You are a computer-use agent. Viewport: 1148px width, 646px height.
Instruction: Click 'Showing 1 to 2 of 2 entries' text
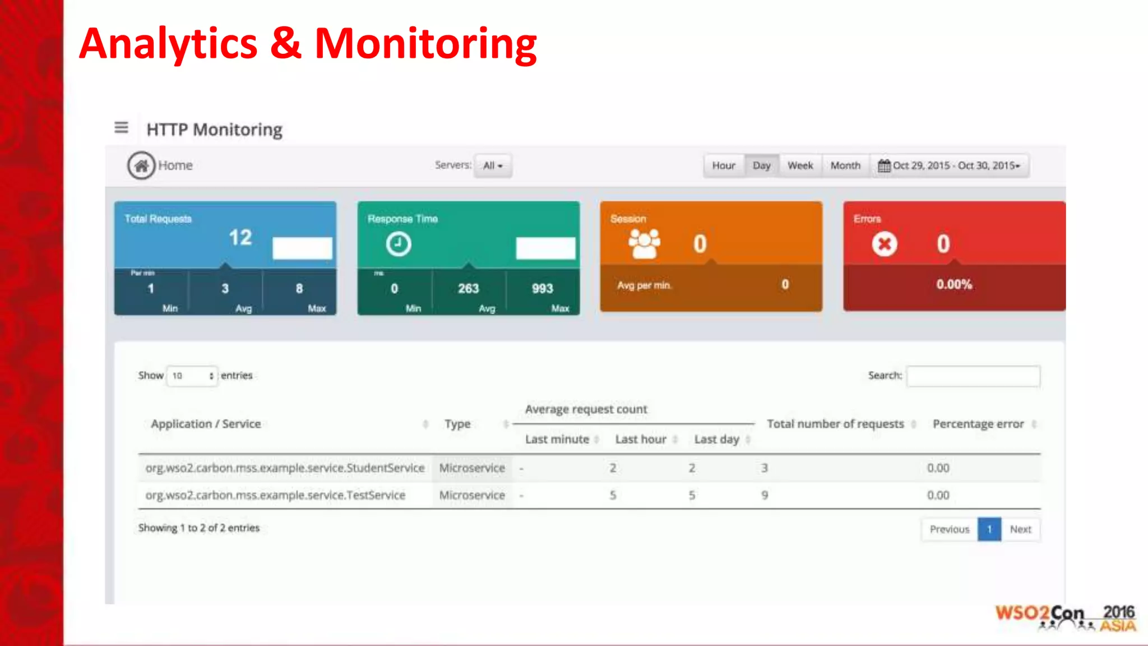point(199,528)
